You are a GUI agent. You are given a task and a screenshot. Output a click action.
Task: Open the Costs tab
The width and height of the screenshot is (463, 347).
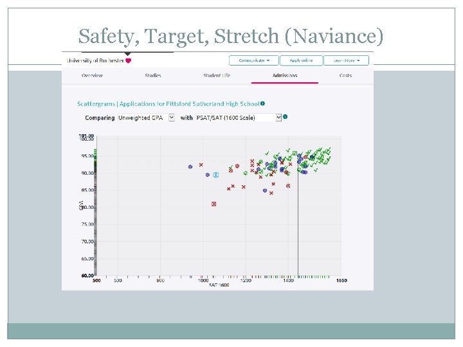(345, 76)
